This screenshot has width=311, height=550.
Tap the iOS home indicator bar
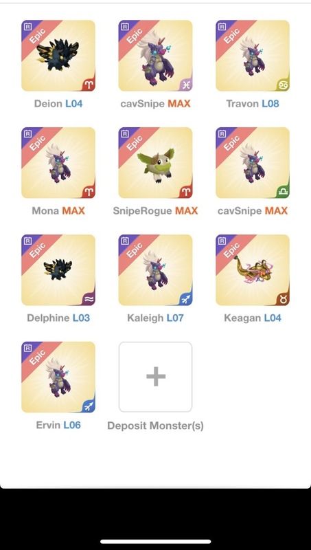[155, 542]
